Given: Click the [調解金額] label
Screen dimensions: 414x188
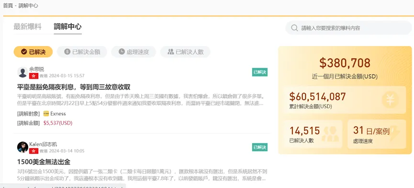Looking at the screenshot, I should (29, 123).
